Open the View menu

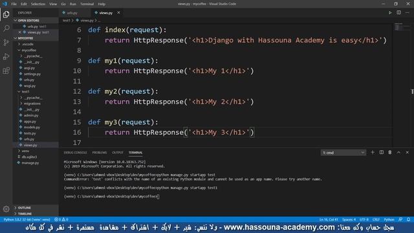click(x=53, y=4)
